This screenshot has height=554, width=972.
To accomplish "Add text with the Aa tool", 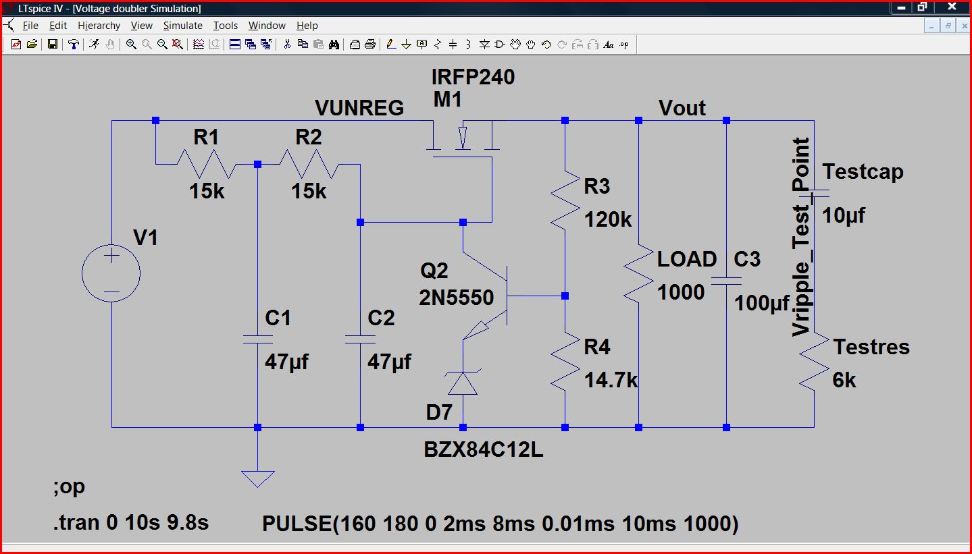I will 609,45.
